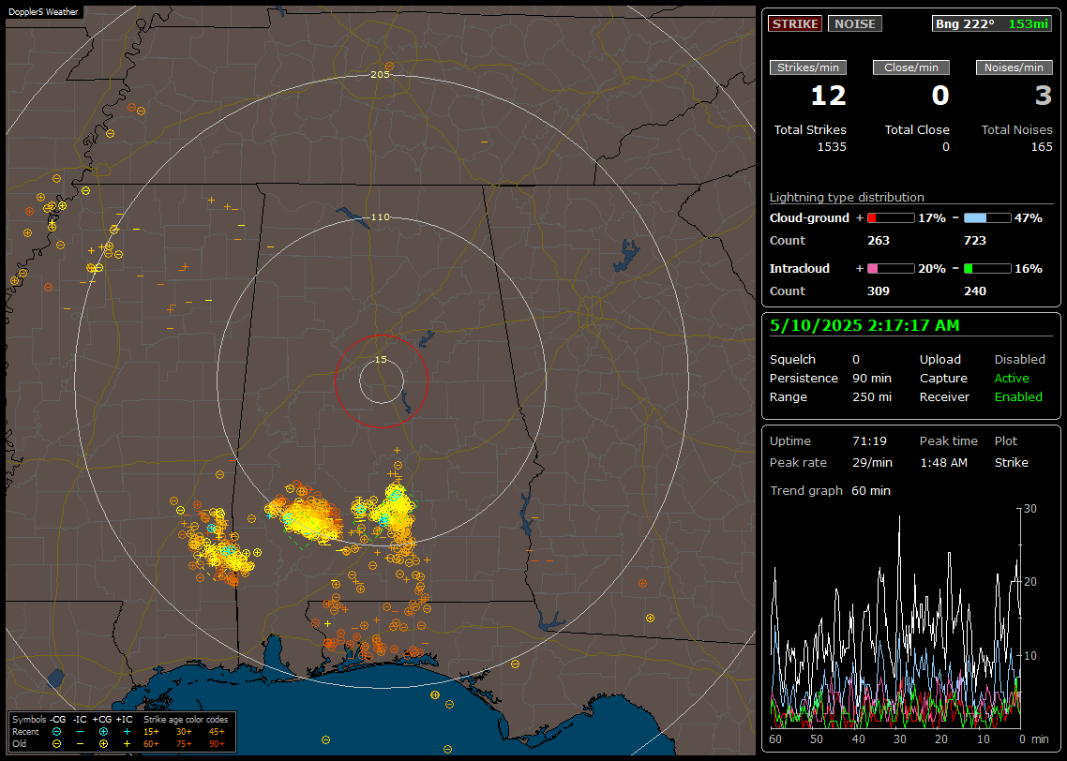Click the Uptime value 71:19

869,441
